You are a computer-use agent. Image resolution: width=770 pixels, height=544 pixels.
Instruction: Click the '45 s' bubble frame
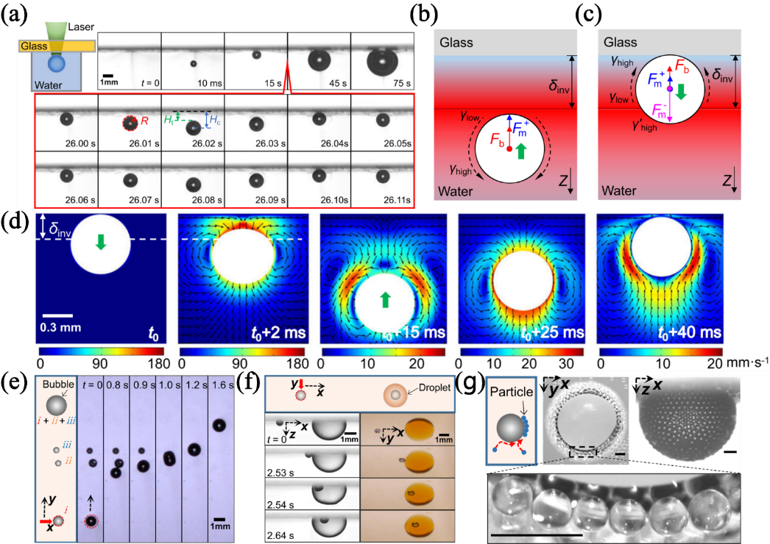[319, 61]
